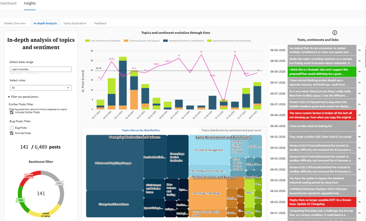
Task: Toggle Include Outlier Posts checkbox
Action: tap(12, 112)
